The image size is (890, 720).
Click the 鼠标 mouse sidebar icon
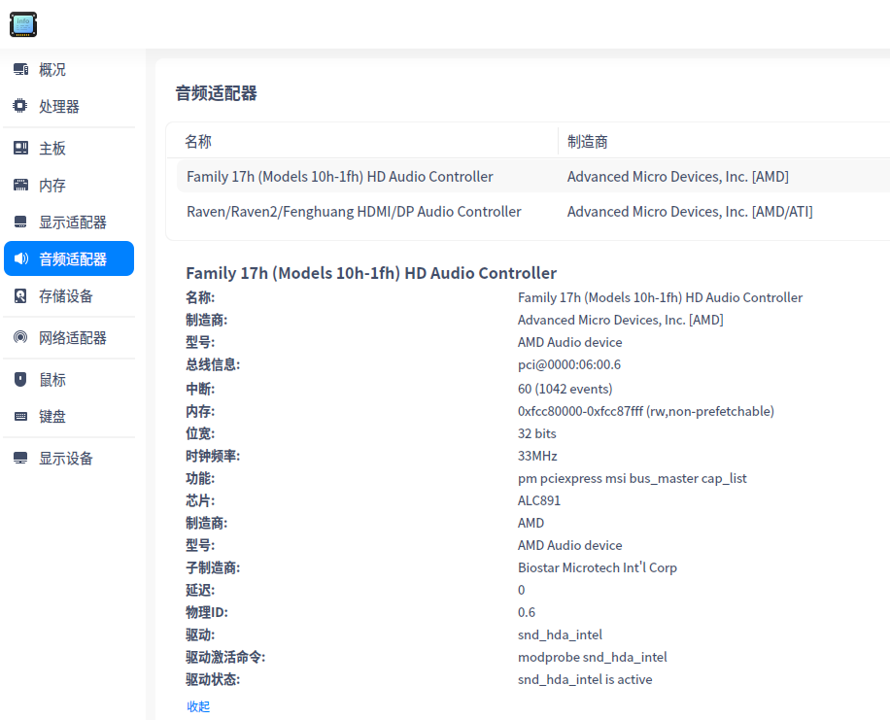21,379
